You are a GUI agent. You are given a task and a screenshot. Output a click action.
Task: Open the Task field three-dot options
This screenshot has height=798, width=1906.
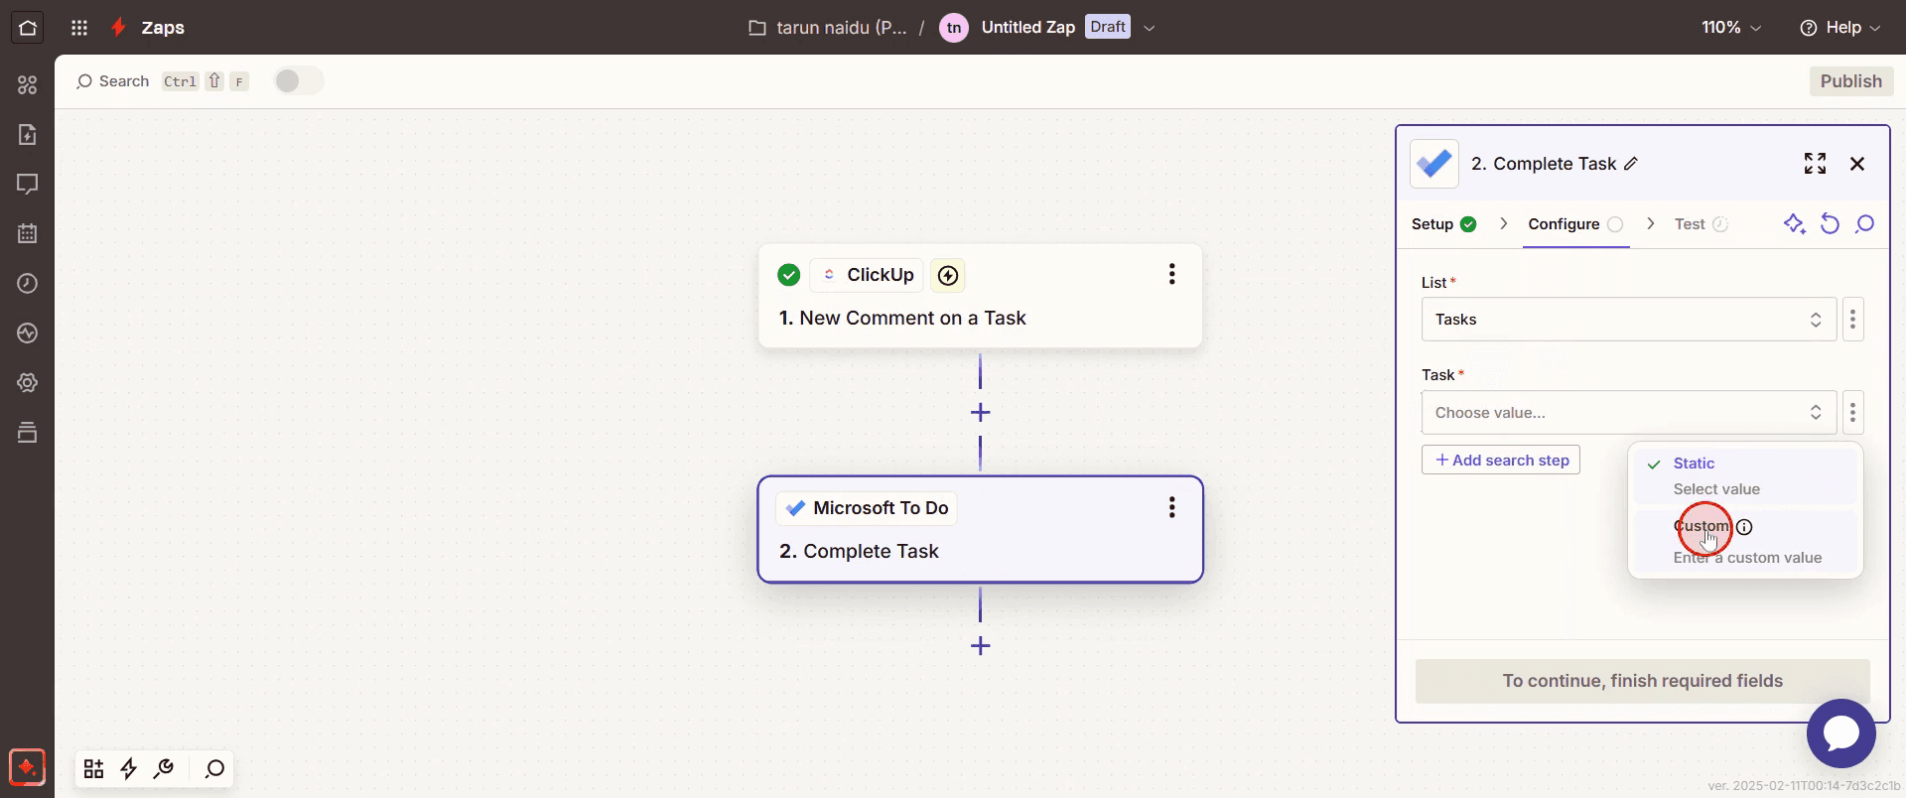point(1852,413)
